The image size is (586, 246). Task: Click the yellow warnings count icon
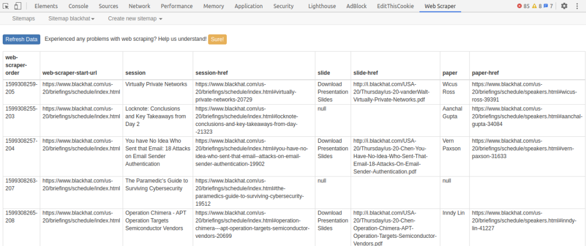[x=533, y=6]
